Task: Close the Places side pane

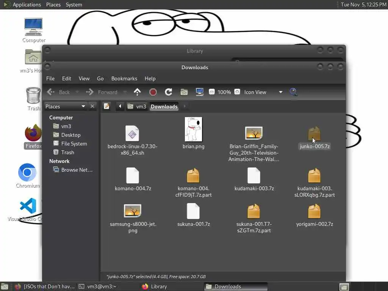Action: 92,106
